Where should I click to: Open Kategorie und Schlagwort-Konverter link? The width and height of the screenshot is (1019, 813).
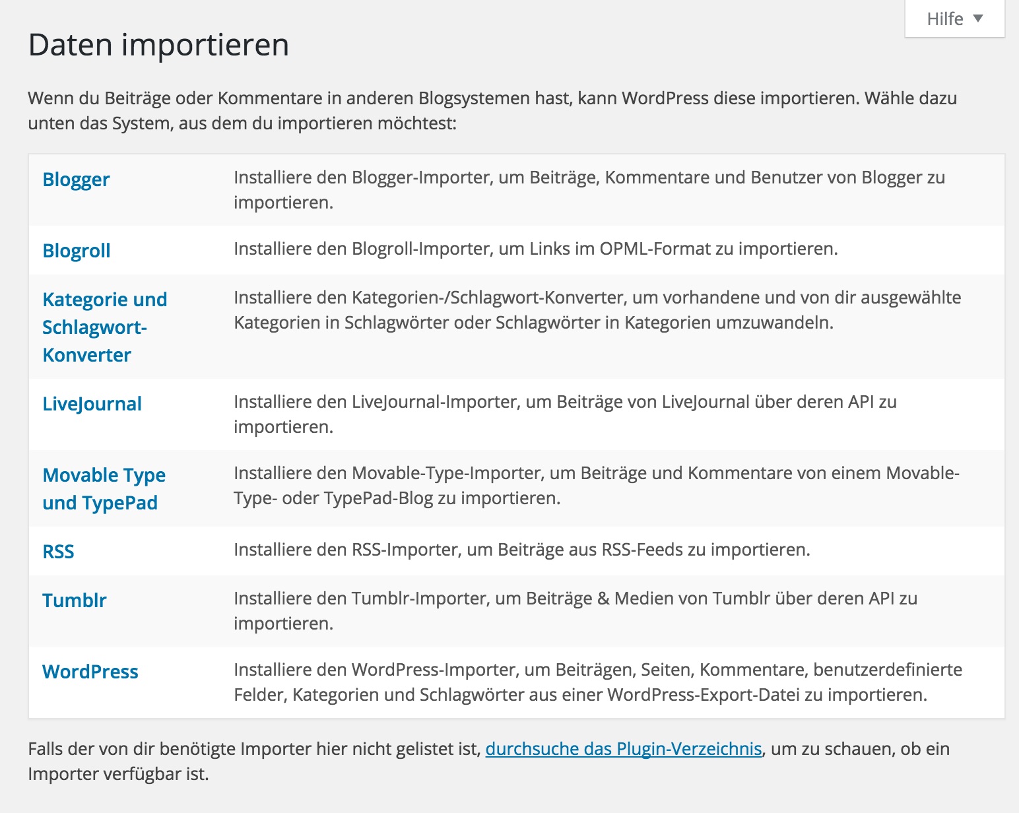(104, 327)
